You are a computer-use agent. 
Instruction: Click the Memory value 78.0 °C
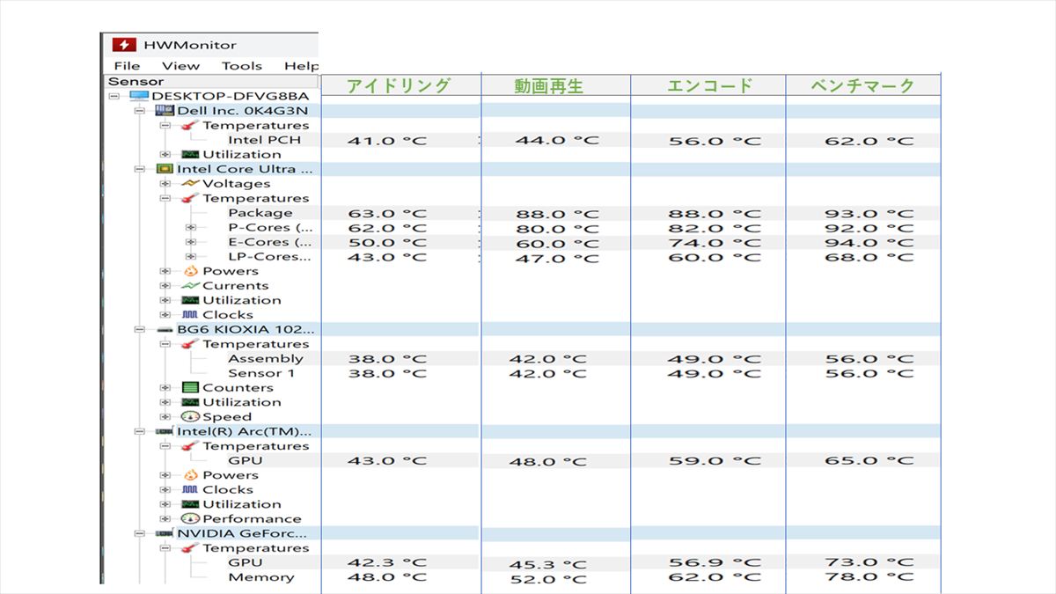(x=870, y=577)
